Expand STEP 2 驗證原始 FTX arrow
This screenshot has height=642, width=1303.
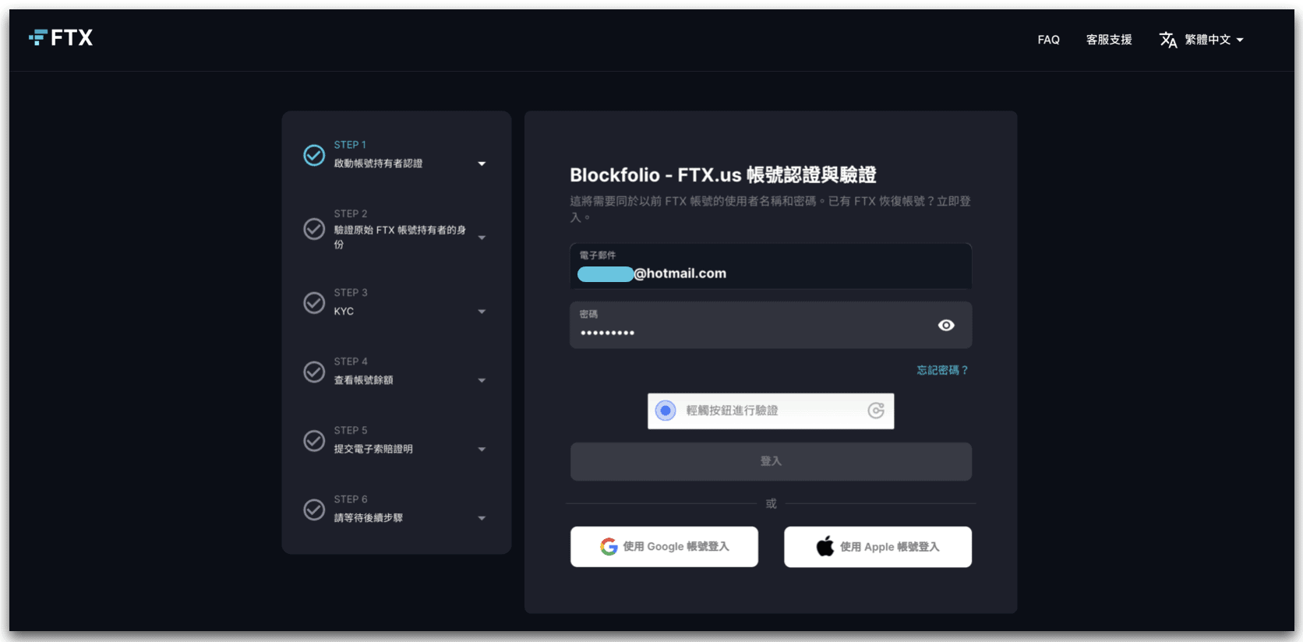click(482, 238)
